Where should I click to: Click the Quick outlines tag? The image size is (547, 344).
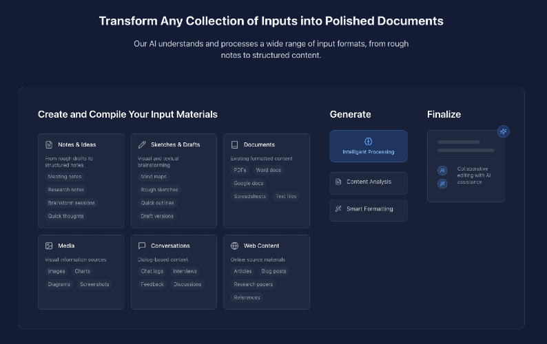pyautogui.click(x=157, y=203)
